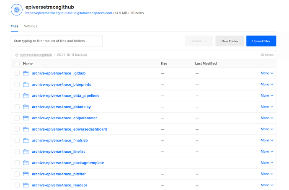Click folder icon for archive-epiverse-trace_.github

[26, 73]
